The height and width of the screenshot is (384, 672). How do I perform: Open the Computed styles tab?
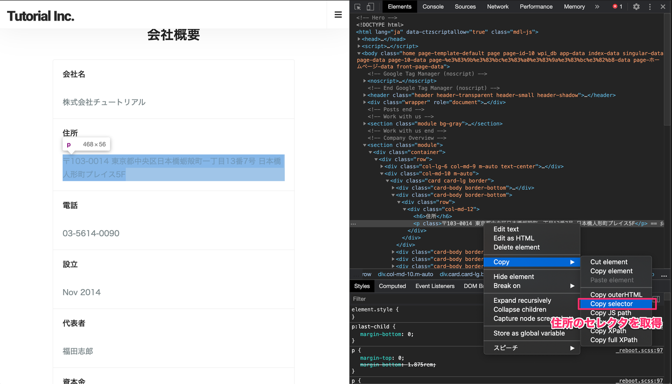pyautogui.click(x=392, y=286)
